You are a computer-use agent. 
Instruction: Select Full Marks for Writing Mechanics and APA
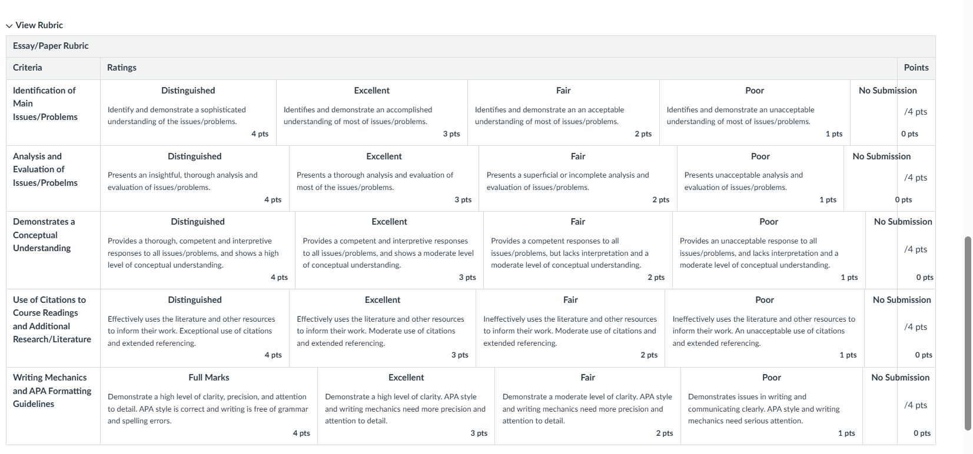(x=209, y=406)
